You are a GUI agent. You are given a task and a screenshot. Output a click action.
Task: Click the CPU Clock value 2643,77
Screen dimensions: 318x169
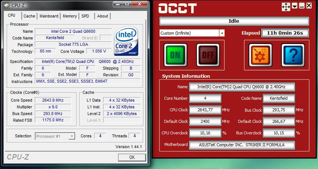[x=205, y=110]
